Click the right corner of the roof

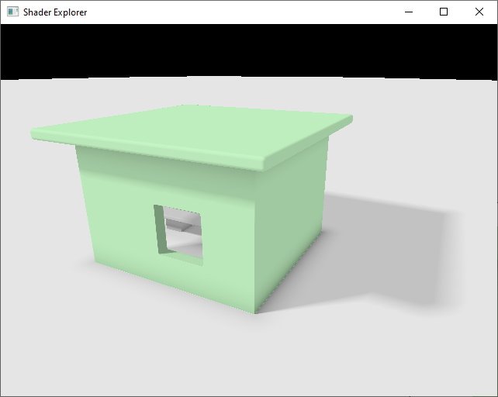[348, 119]
